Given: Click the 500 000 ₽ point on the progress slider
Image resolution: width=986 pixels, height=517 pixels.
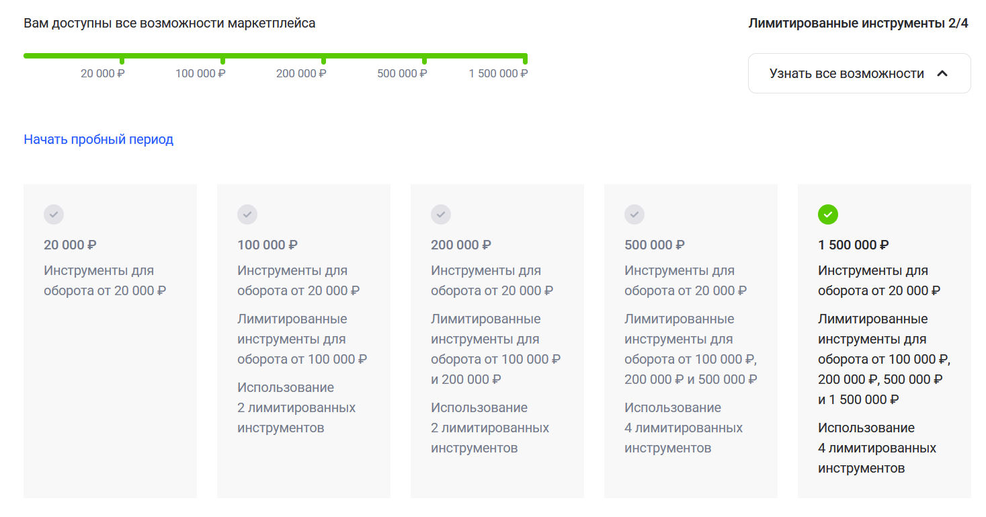Looking at the screenshot, I should tap(424, 56).
